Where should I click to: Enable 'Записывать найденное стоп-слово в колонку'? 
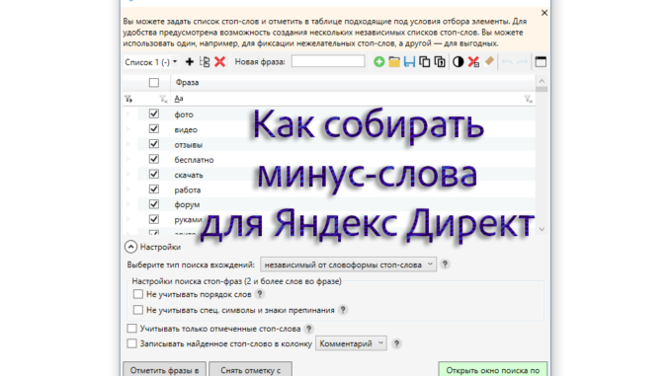132,343
